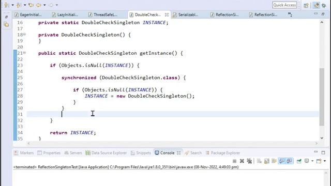Click the Pin Console icon
The width and height of the screenshot is (331, 186).
[x=299, y=161]
